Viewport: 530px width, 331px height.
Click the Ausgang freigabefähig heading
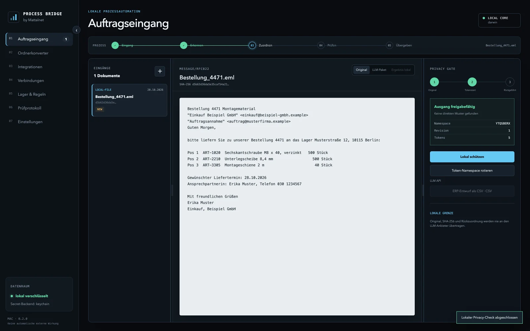click(454, 107)
